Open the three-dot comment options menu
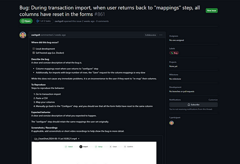Viewport: 240px width, 164px height. (161, 35)
